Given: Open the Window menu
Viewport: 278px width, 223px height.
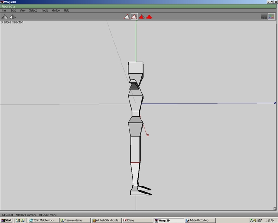Looking at the screenshot, I should click(x=56, y=11).
